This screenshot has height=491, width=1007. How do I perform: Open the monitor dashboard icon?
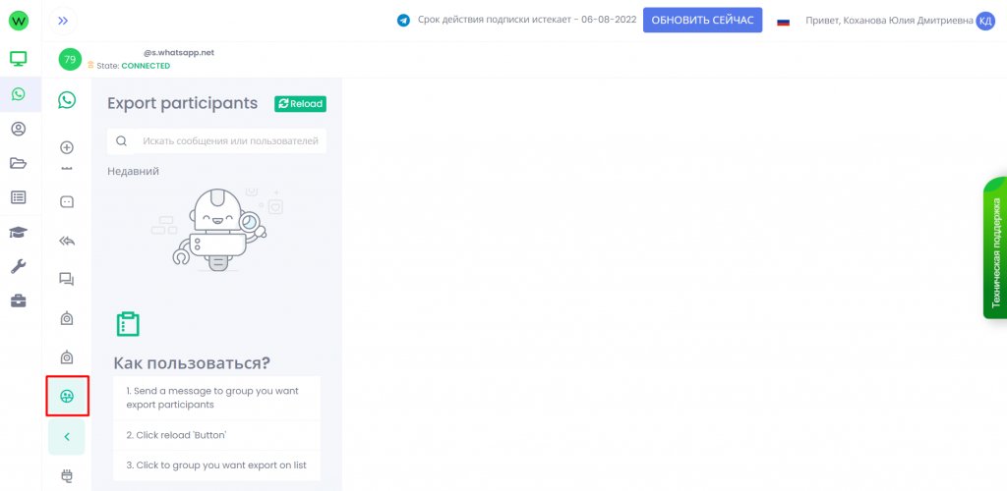pos(19,59)
